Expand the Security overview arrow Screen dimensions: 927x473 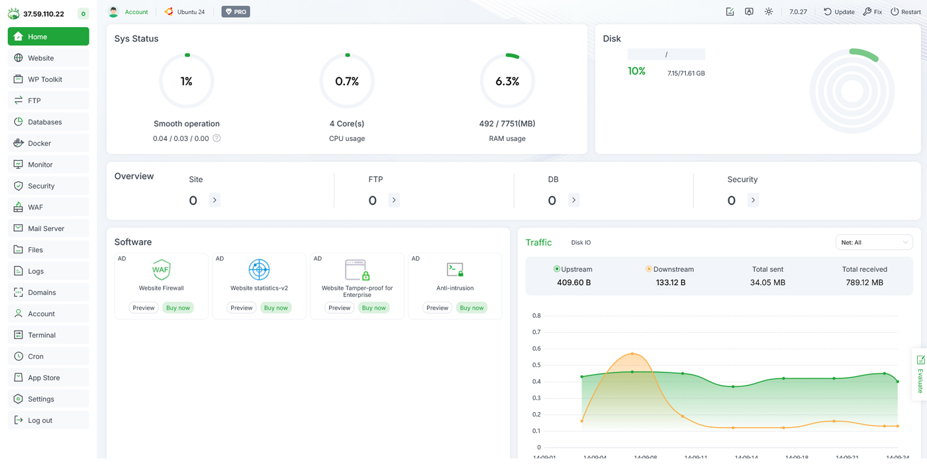753,200
